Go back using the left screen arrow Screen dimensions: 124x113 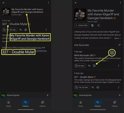(x=3, y=3)
